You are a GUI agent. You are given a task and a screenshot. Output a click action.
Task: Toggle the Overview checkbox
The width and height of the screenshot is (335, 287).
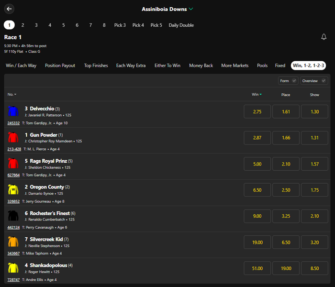coord(314,81)
